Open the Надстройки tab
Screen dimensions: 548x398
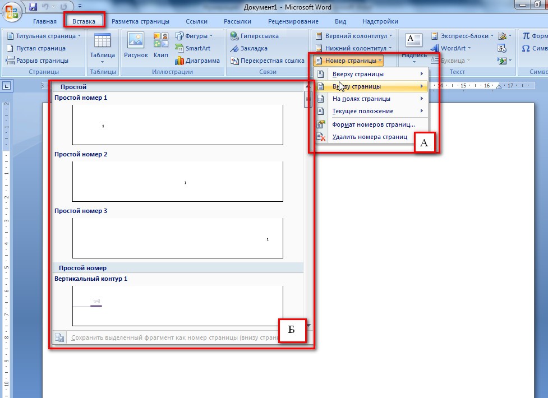380,21
